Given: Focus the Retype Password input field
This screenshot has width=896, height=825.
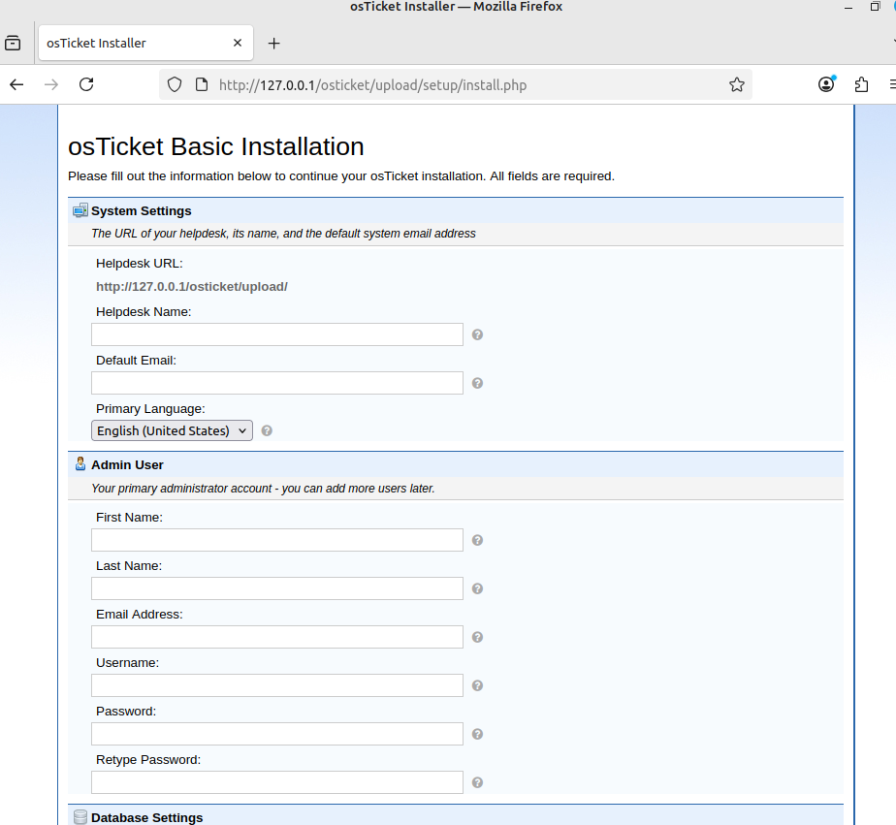Looking at the screenshot, I should pos(277,783).
